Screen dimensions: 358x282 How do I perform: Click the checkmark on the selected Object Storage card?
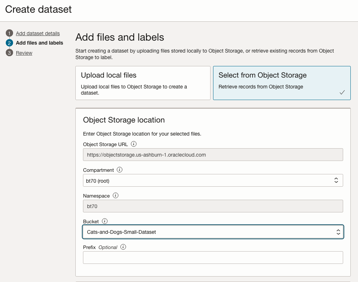342,92
